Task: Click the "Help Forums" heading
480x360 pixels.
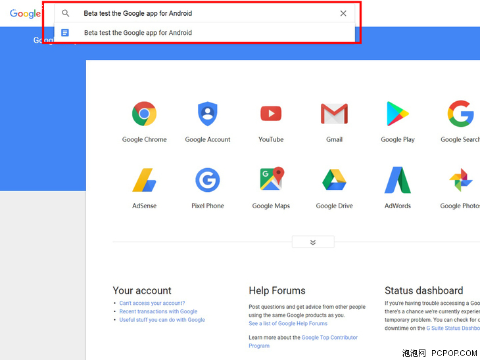Action: point(277,290)
